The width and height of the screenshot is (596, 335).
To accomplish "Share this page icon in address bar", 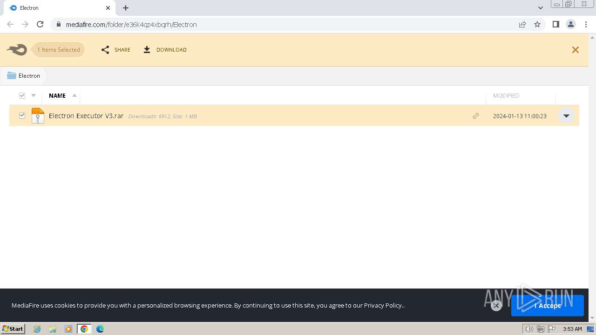I will (522, 24).
